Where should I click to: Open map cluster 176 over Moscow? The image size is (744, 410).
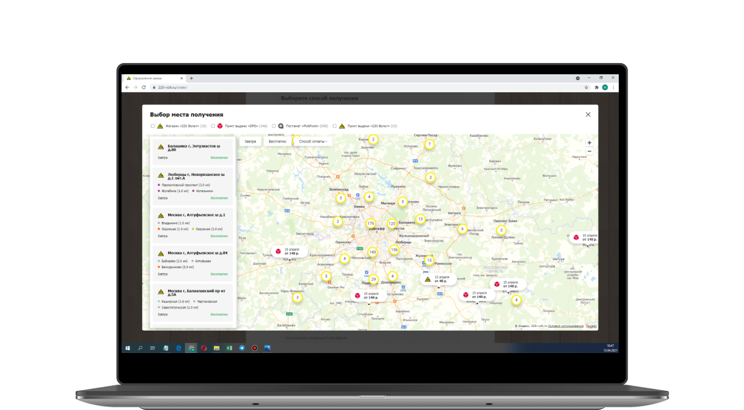pyautogui.click(x=371, y=223)
